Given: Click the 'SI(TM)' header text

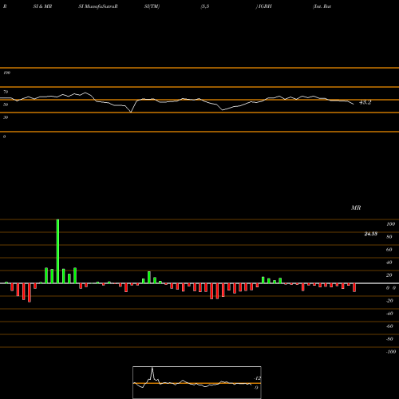Looking at the screenshot, I should tap(152, 6).
